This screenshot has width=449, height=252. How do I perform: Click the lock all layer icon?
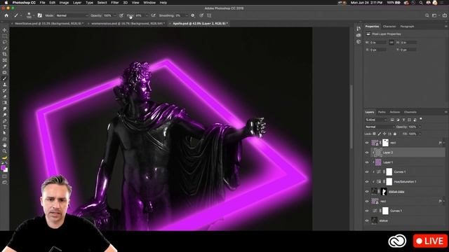(395, 134)
